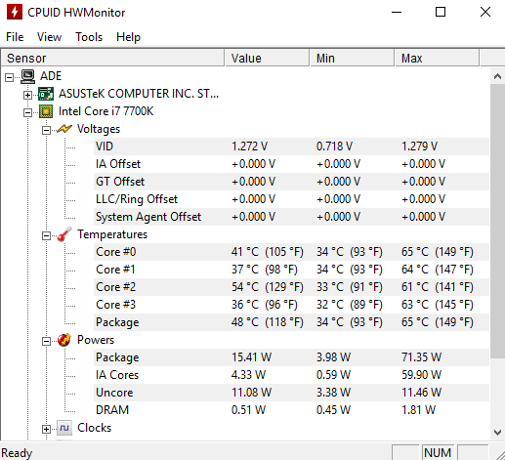Collapse the ADE root node
The height and width of the screenshot is (460, 505).
(x=10, y=77)
